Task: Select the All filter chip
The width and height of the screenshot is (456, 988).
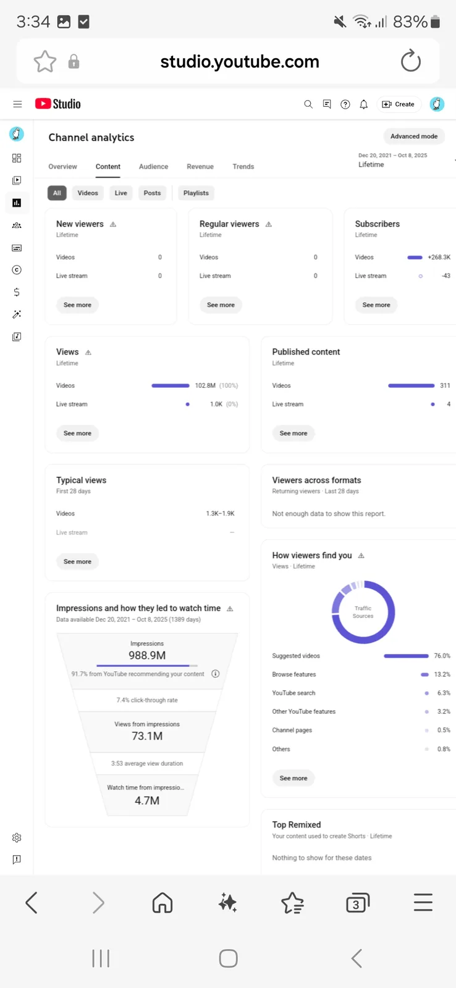Action: 57,193
